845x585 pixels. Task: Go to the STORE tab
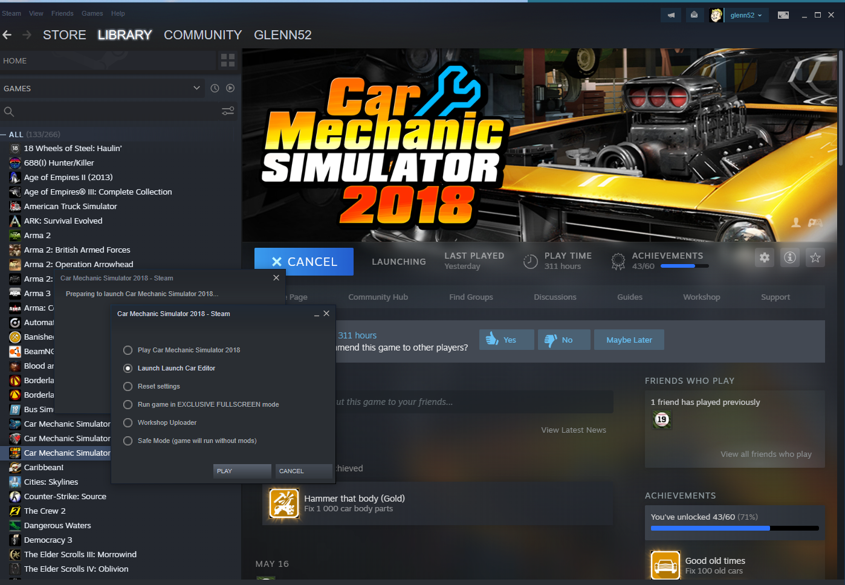pos(65,35)
